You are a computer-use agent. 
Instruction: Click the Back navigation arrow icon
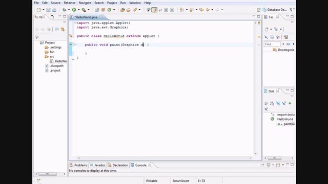click(208, 10)
